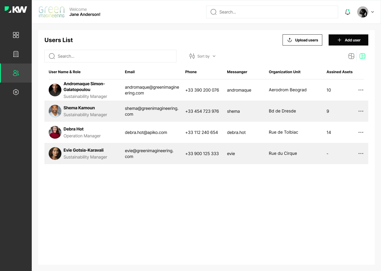Viewport: 381px width, 271px height.
Task: Click the Green Imagineering logo
Action: [52, 12]
